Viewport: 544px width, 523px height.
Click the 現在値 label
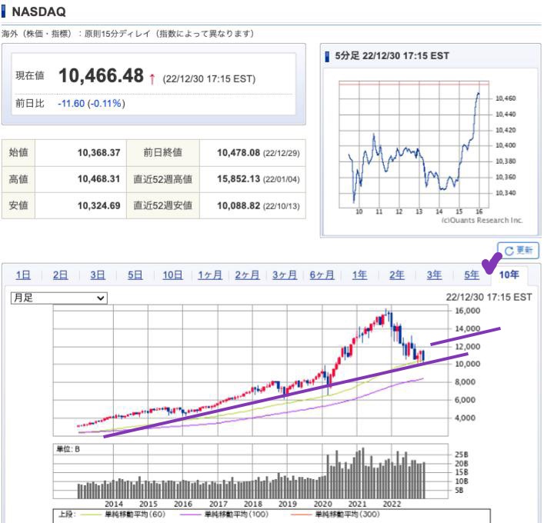(30, 75)
